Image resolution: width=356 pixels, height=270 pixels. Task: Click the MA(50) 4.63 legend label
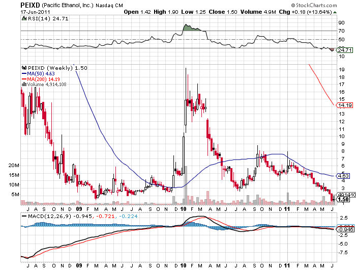coord(41,74)
